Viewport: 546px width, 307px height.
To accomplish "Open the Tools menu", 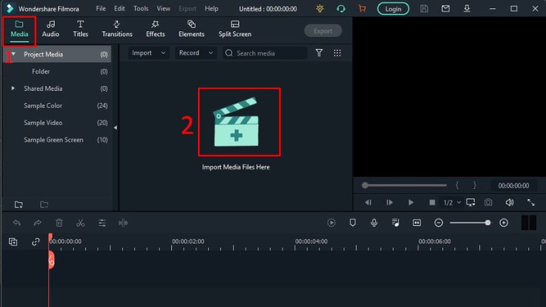I will click(x=141, y=9).
